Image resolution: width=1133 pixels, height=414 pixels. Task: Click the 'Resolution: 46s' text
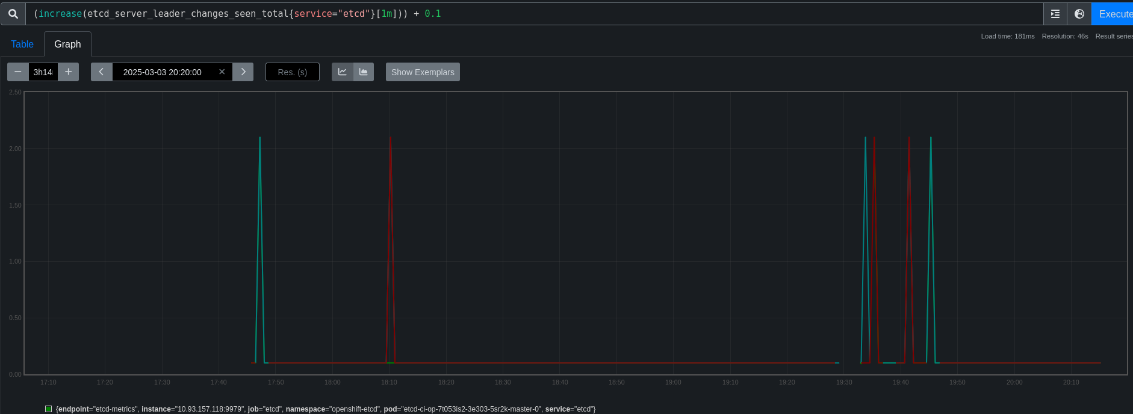click(1065, 36)
